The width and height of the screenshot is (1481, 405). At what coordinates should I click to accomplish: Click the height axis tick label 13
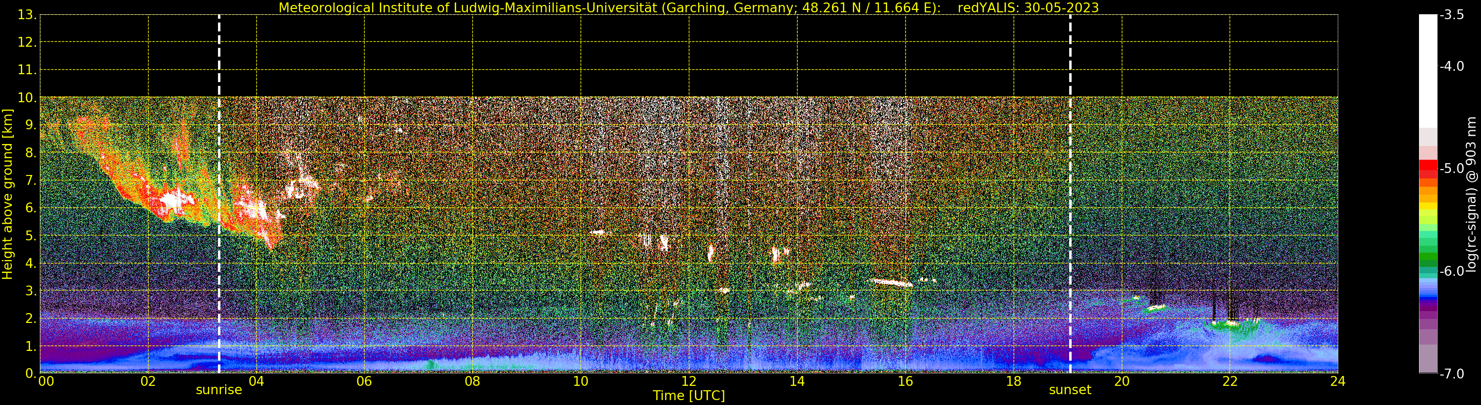tap(27, 15)
